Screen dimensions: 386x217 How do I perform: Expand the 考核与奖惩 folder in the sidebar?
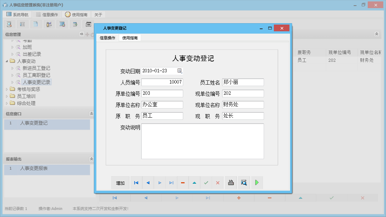click(6, 89)
